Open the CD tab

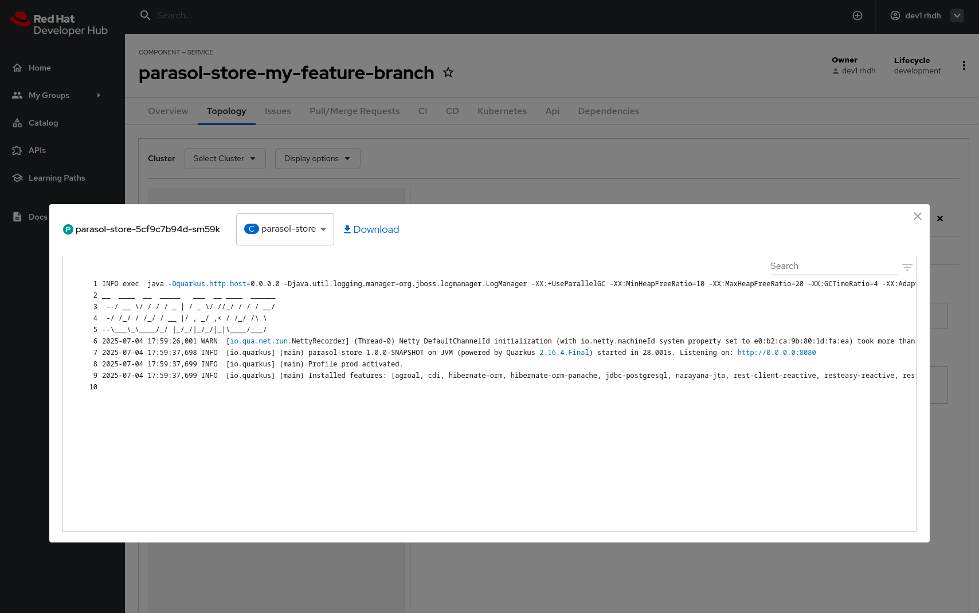[452, 111]
